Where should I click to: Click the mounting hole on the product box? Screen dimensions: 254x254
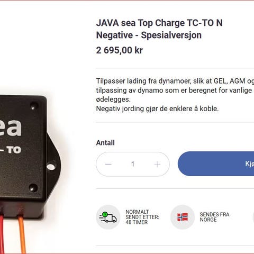pos(51,167)
